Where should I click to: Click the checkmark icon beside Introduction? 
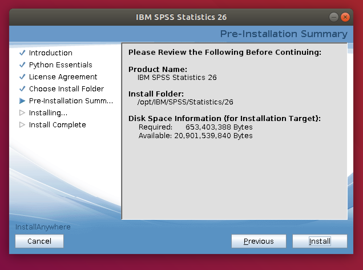point(22,53)
